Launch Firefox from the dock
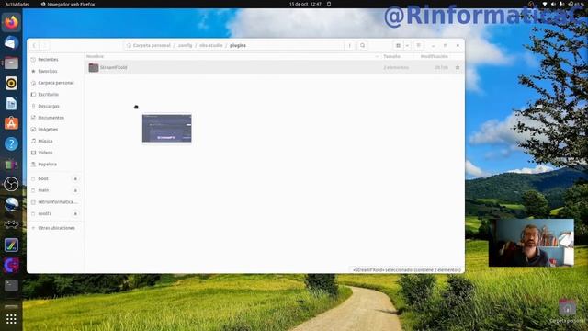The width and height of the screenshot is (588, 331). (11, 22)
